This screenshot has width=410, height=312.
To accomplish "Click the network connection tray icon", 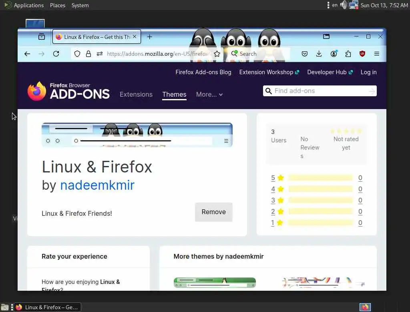I will (x=354, y=5).
